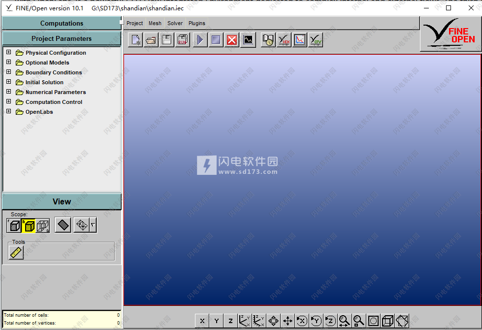Activate the zoom region magnifier icon
The height and width of the screenshot is (330, 482).
pyautogui.click(x=359, y=321)
